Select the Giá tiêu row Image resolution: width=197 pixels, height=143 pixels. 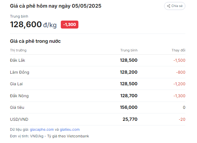coord(98,107)
